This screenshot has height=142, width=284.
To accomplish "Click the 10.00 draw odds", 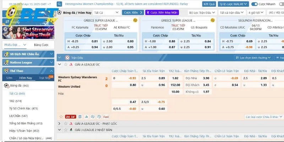I will point(175,92).
